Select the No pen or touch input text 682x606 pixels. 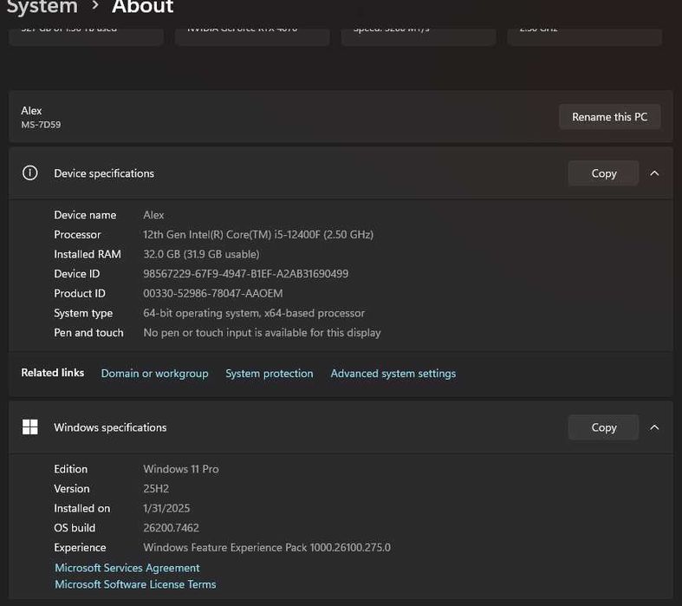[x=262, y=333]
